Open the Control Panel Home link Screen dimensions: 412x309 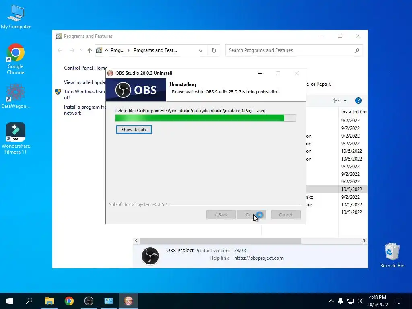tap(85, 68)
